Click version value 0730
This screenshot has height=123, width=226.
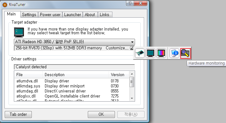click(x=115, y=86)
